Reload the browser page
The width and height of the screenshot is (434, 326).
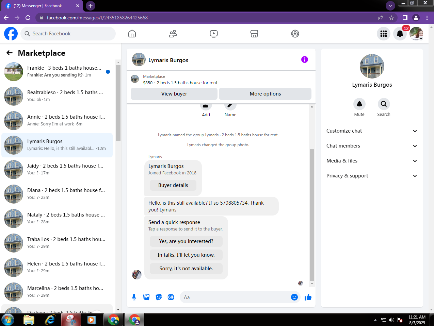tap(28, 18)
